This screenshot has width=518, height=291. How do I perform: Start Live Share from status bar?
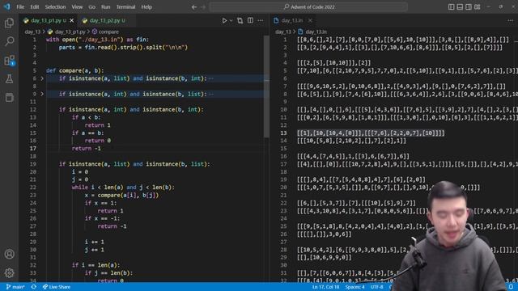[57, 287]
